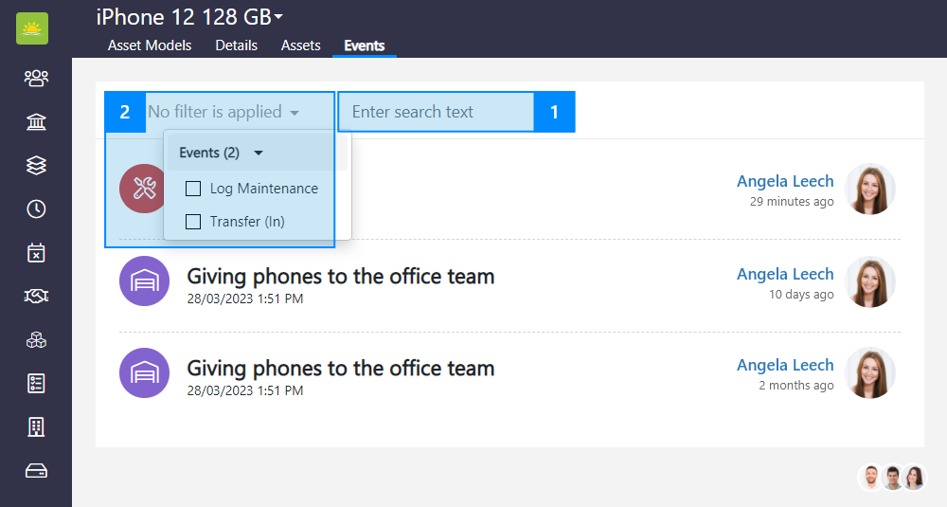Click the 'Enter search text' field
The image size is (947, 507).
click(436, 112)
